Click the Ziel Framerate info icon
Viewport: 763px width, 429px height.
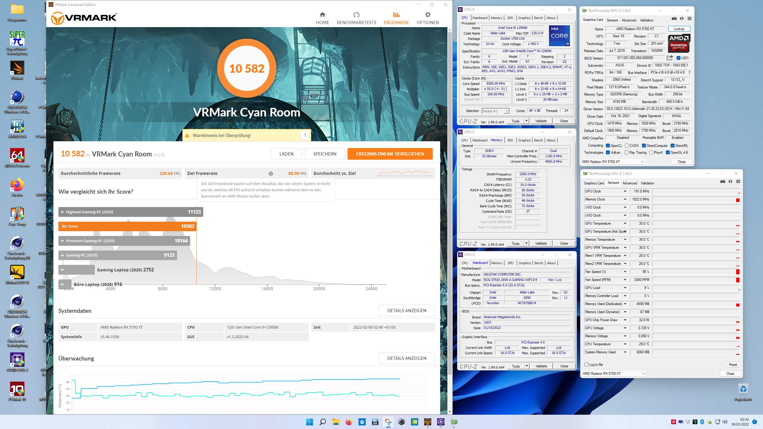[271, 174]
